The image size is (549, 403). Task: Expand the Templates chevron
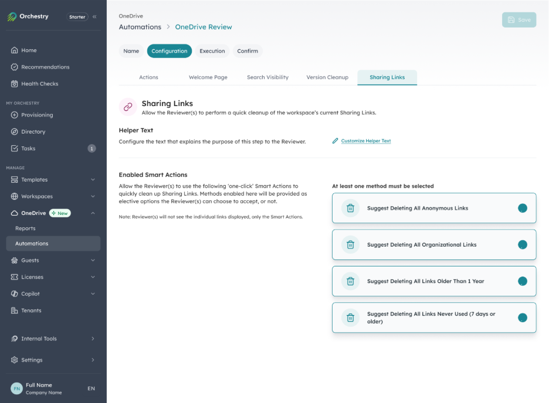point(93,180)
